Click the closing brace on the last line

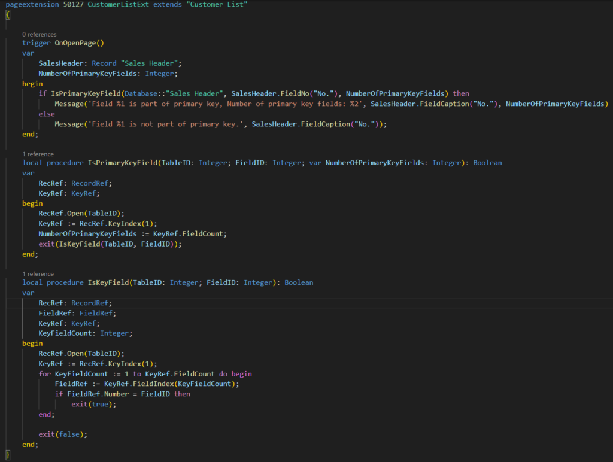(x=8, y=454)
